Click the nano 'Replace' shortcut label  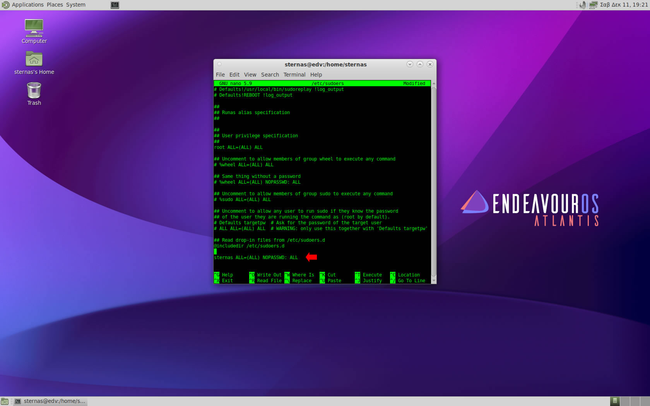click(302, 281)
